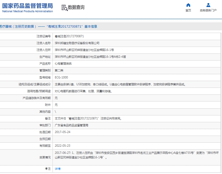Viewport: 222px width, 174px height.
Task: Click the 政务服务门户 text label
Action: click(x=208, y=11)
